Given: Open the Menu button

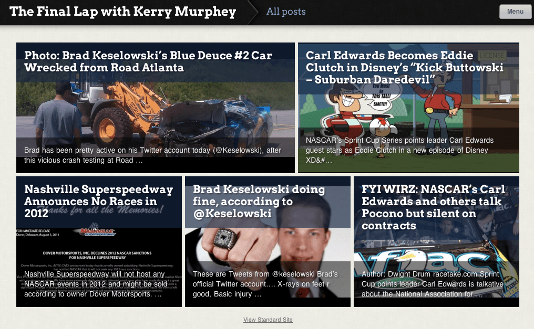Looking at the screenshot, I should (515, 12).
